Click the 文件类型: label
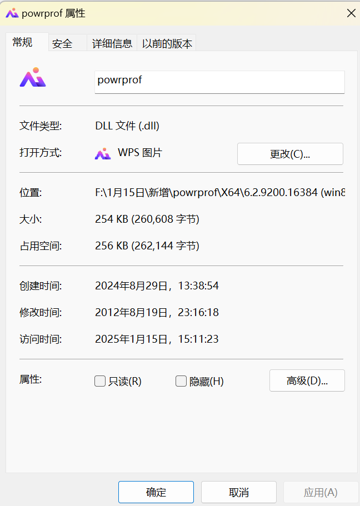This screenshot has height=506, width=360. [x=41, y=126]
